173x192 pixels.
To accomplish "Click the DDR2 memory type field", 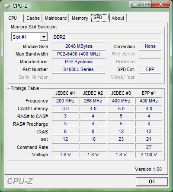I will click(106, 37).
